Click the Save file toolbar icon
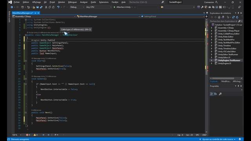The height and width of the screenshot is (141, 251). click(x=38, y=7)
